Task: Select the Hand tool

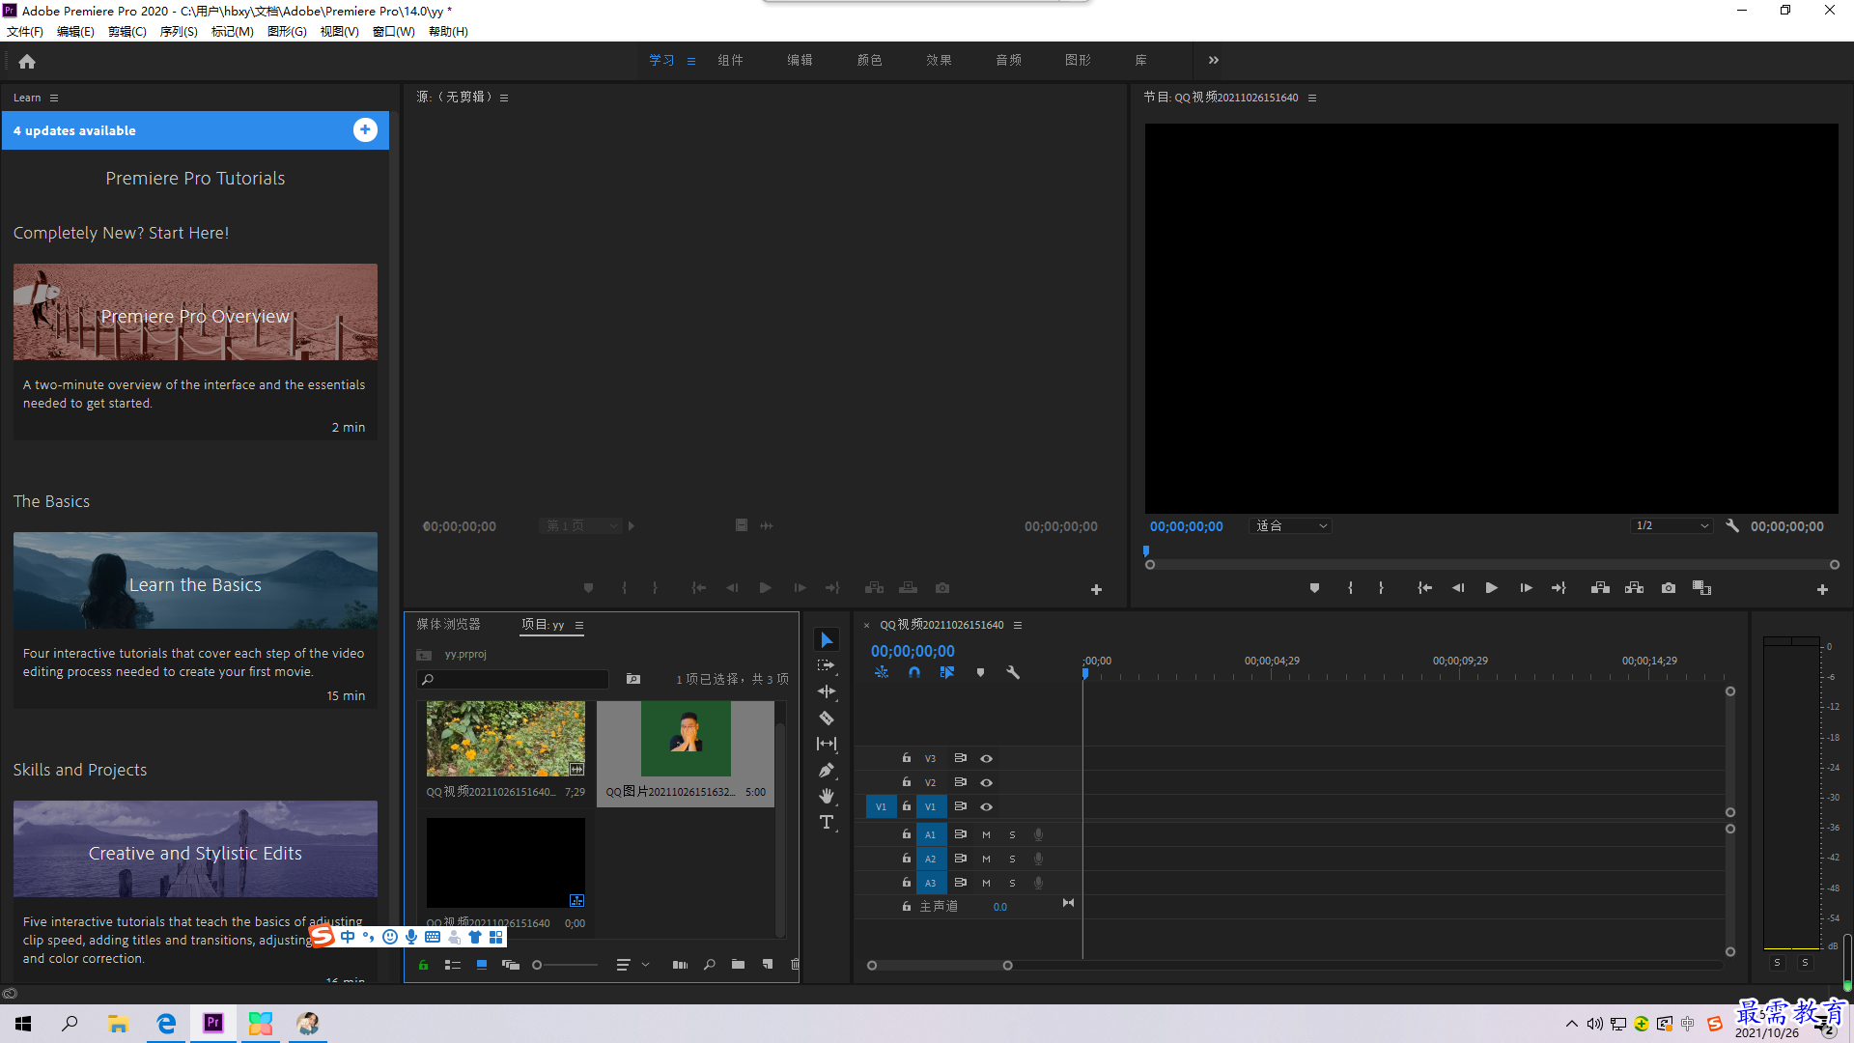Action: point(827,796)
